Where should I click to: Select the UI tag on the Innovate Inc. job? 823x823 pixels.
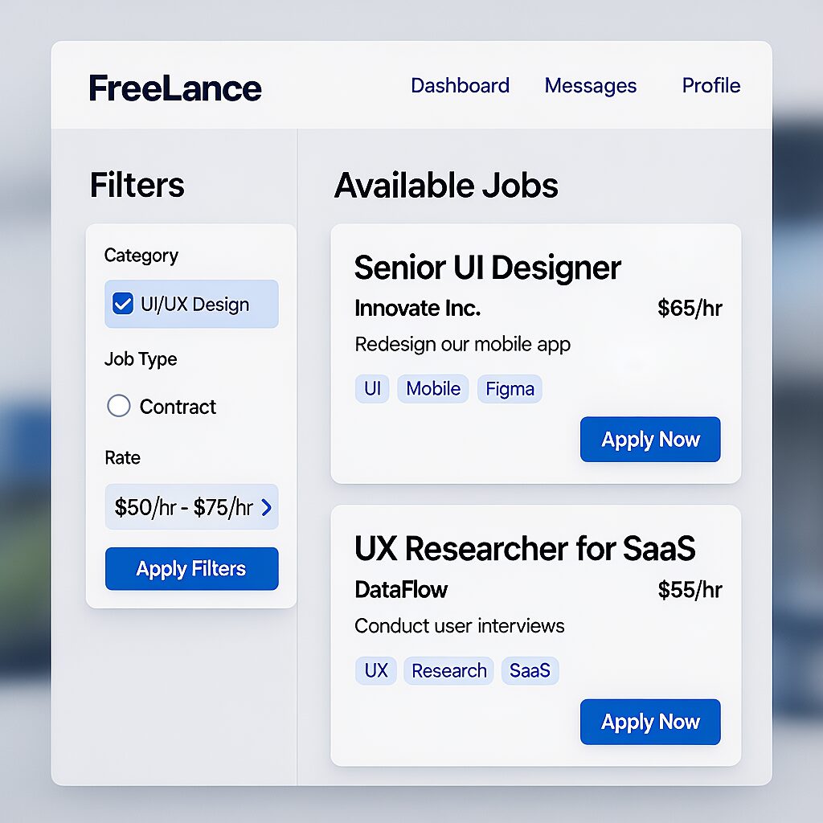(x=371, y=388)
